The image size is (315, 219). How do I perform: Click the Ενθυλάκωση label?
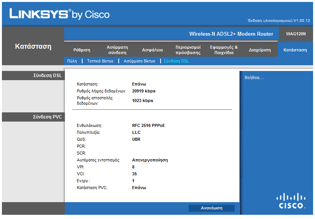90,125
